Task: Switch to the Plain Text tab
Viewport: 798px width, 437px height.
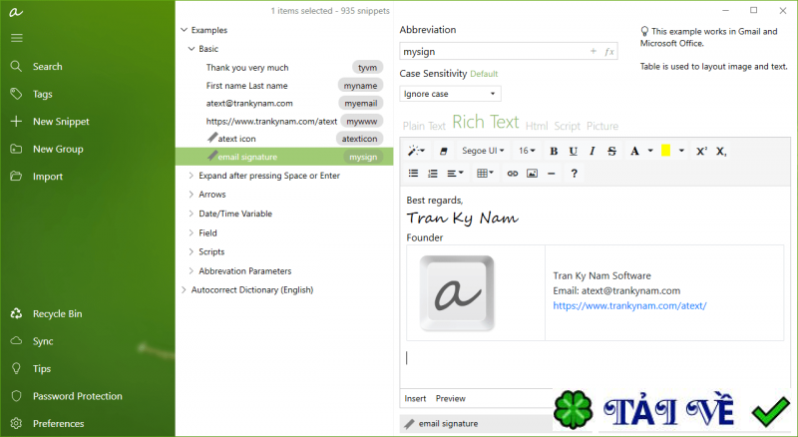Action: click(423, 126)
